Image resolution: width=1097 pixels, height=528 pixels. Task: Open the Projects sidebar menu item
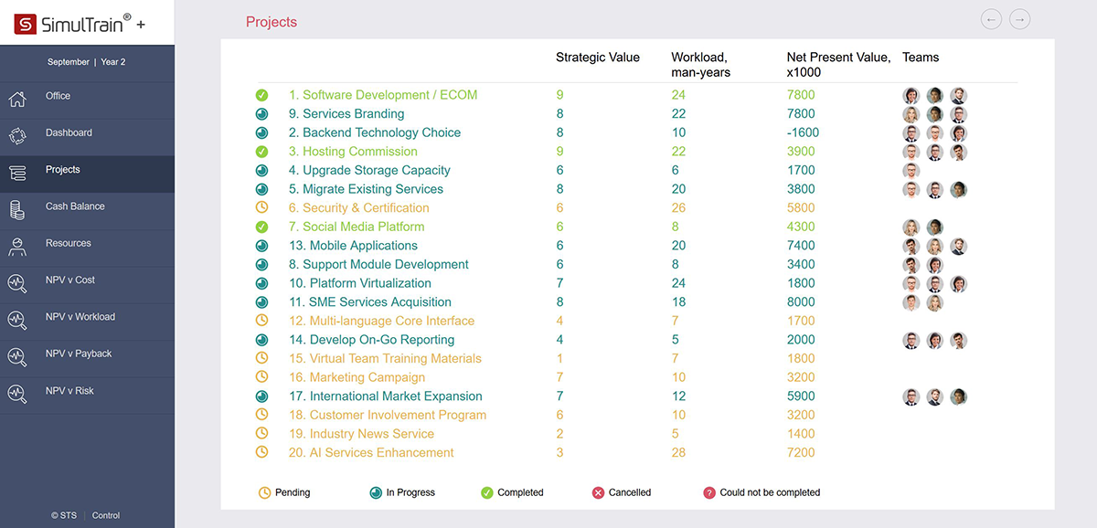pyautogui.click(x=63, y=170)
